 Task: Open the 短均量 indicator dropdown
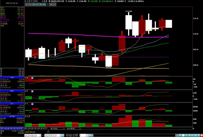click(x=80, y=128)
